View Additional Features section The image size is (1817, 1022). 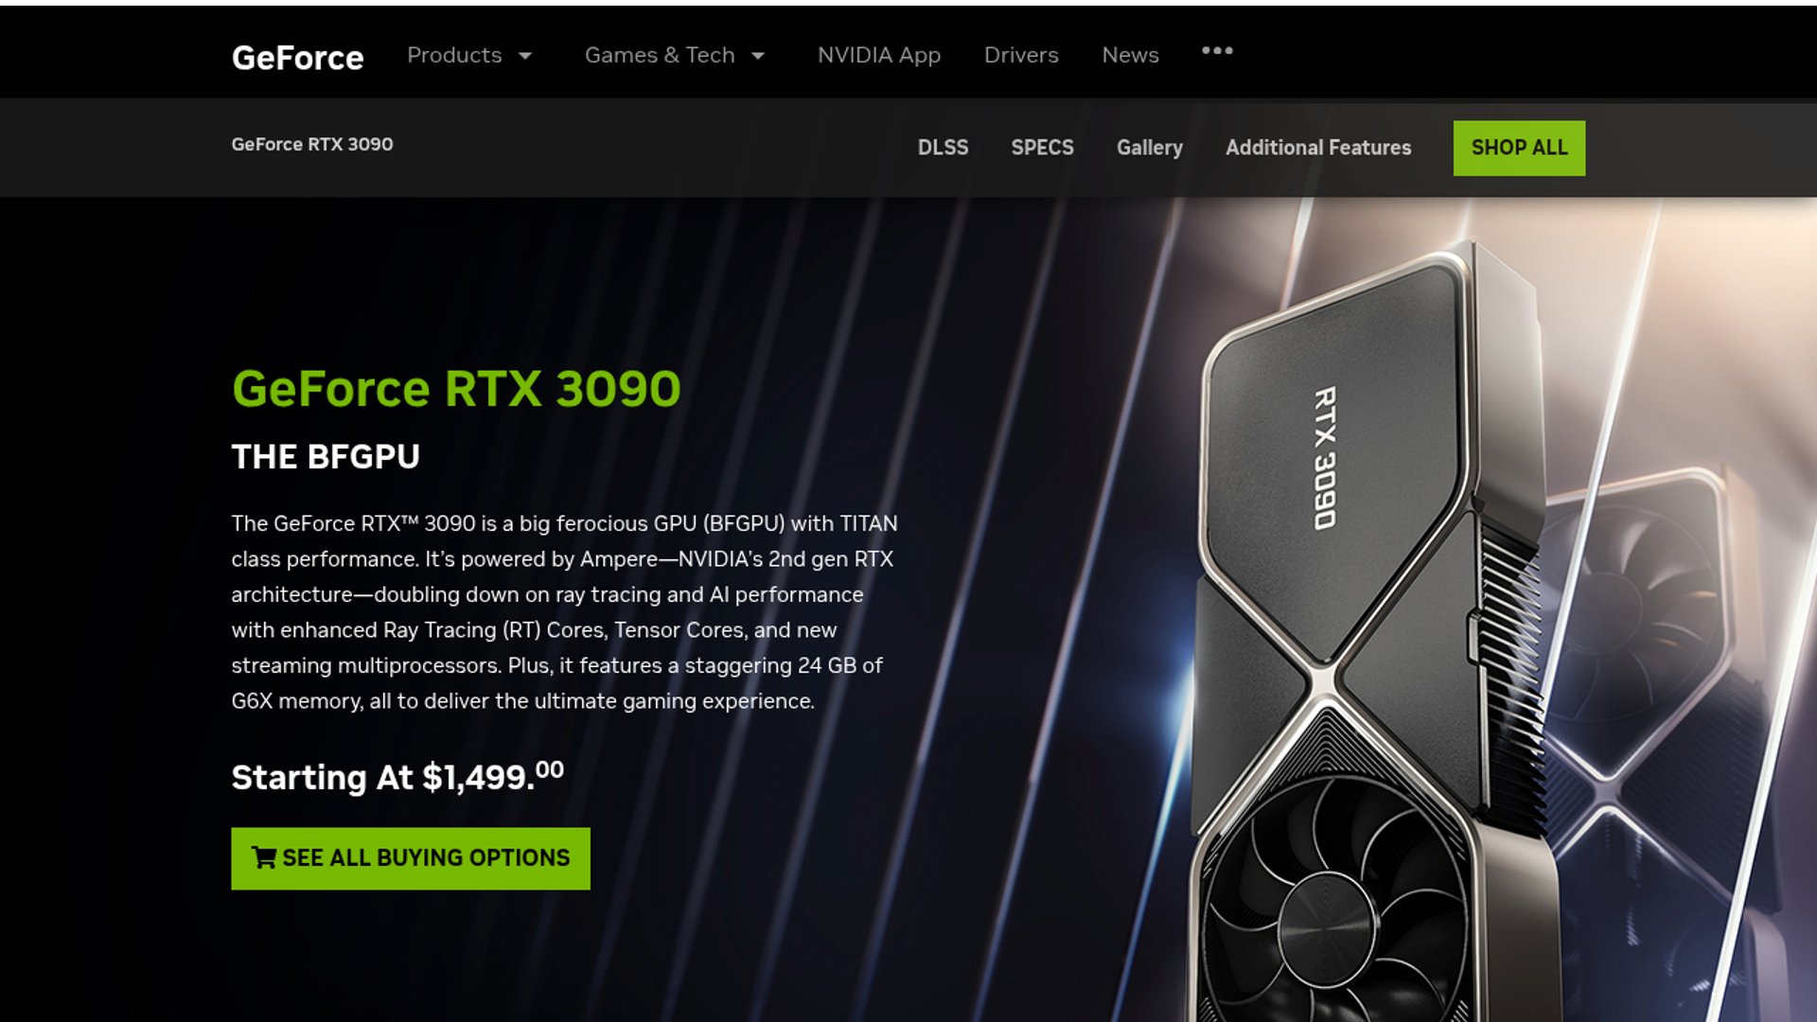[x=1318, y=148]
